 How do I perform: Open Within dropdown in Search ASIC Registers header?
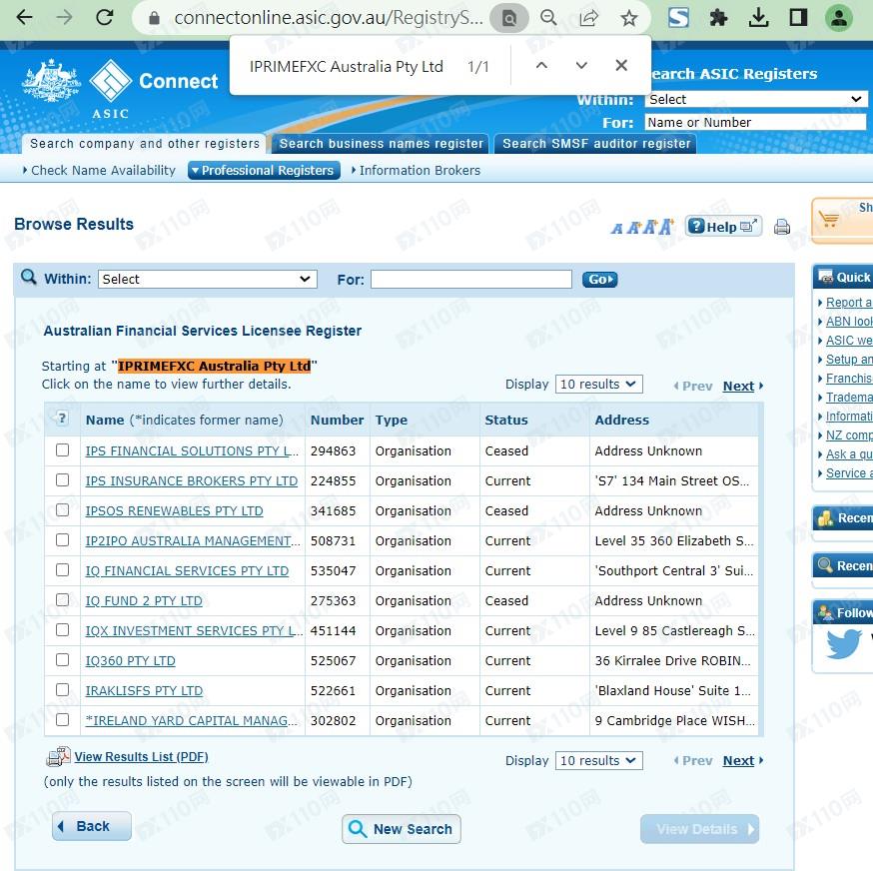pyautogui.click(x=755, y=100)
